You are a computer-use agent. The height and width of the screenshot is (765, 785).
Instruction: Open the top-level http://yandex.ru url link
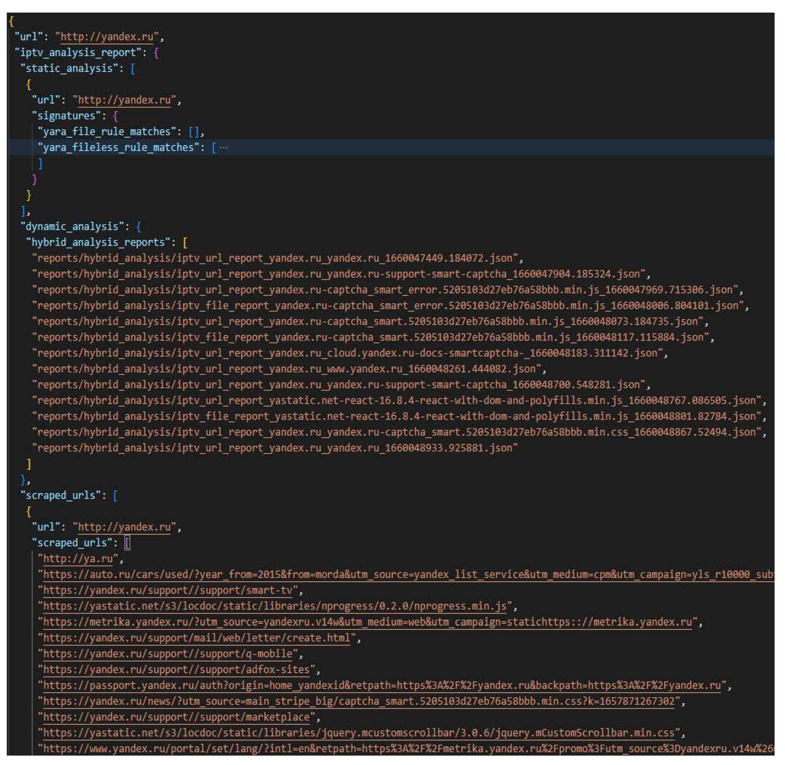107,37
